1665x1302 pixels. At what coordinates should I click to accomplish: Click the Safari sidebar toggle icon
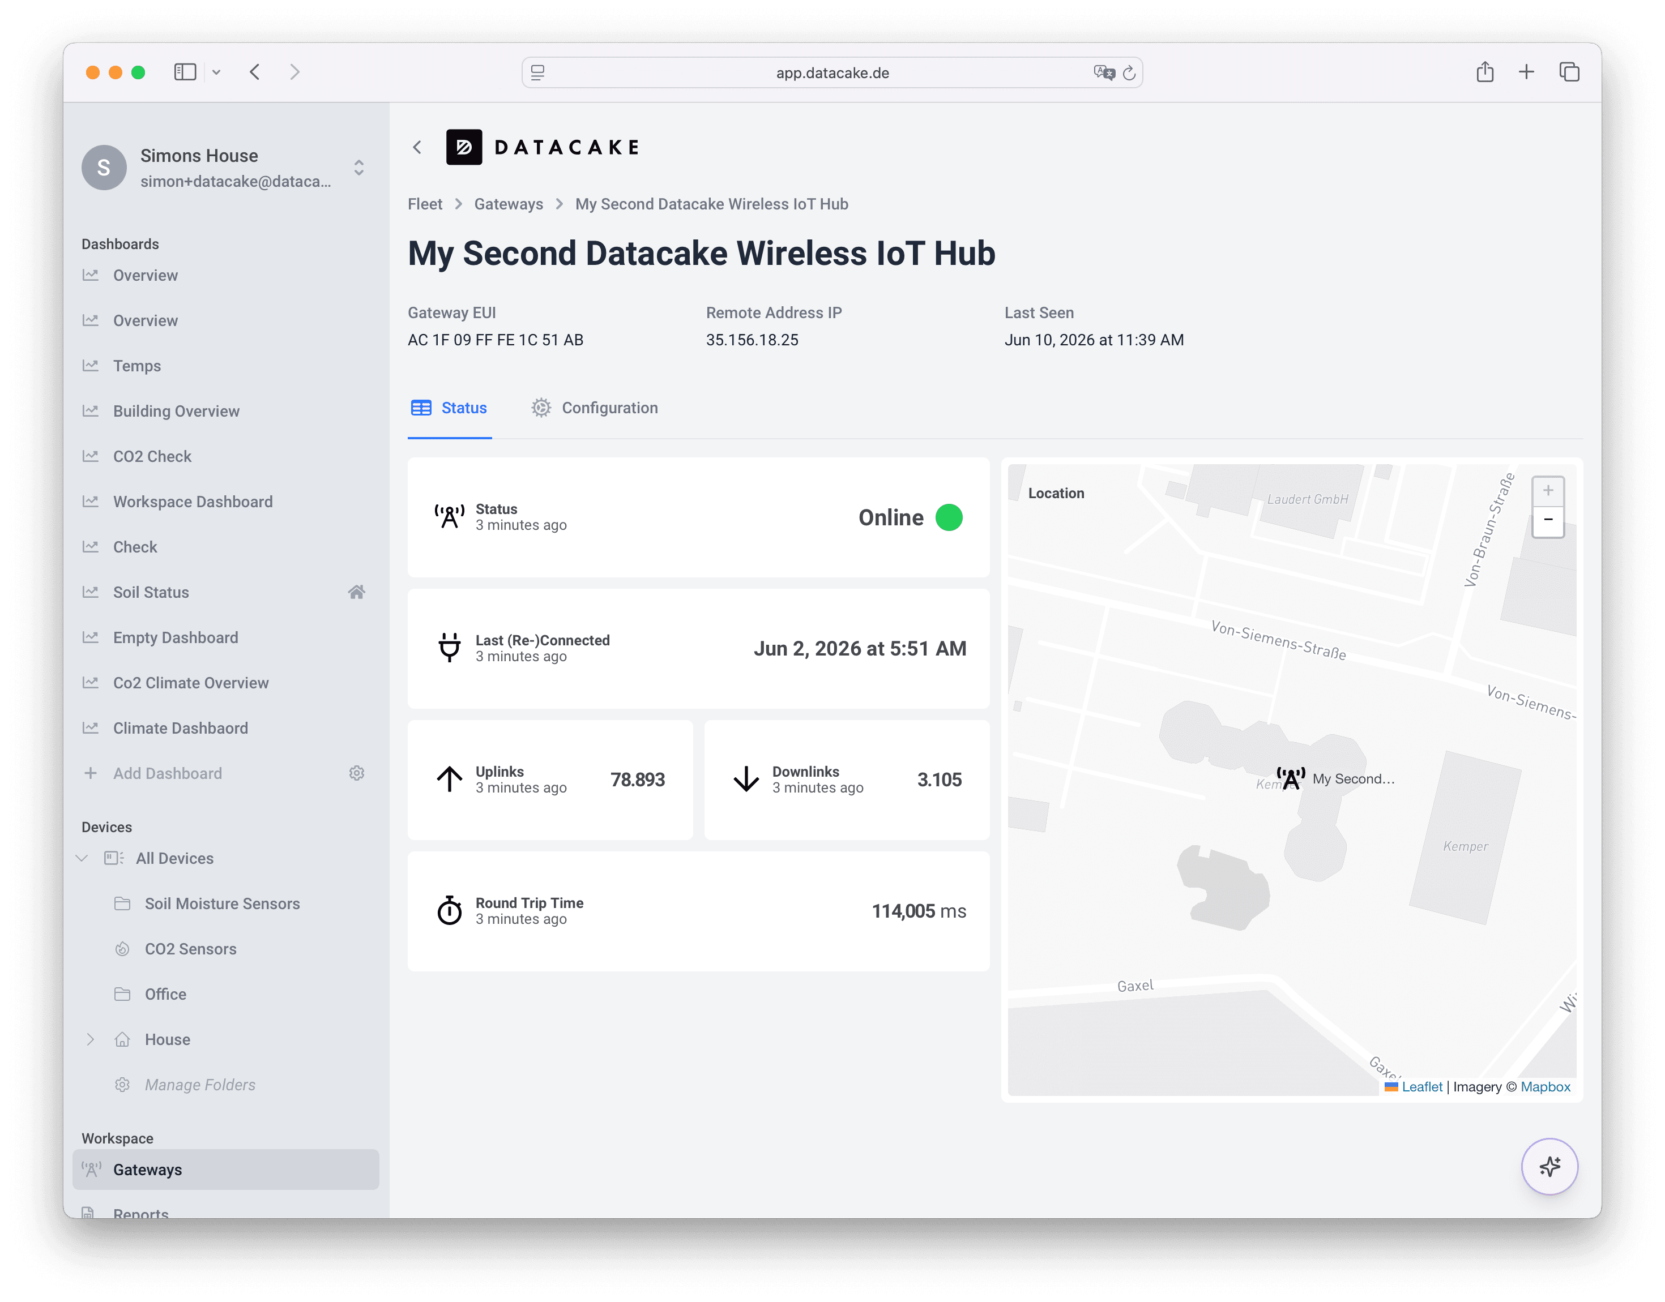coord(185,72)
